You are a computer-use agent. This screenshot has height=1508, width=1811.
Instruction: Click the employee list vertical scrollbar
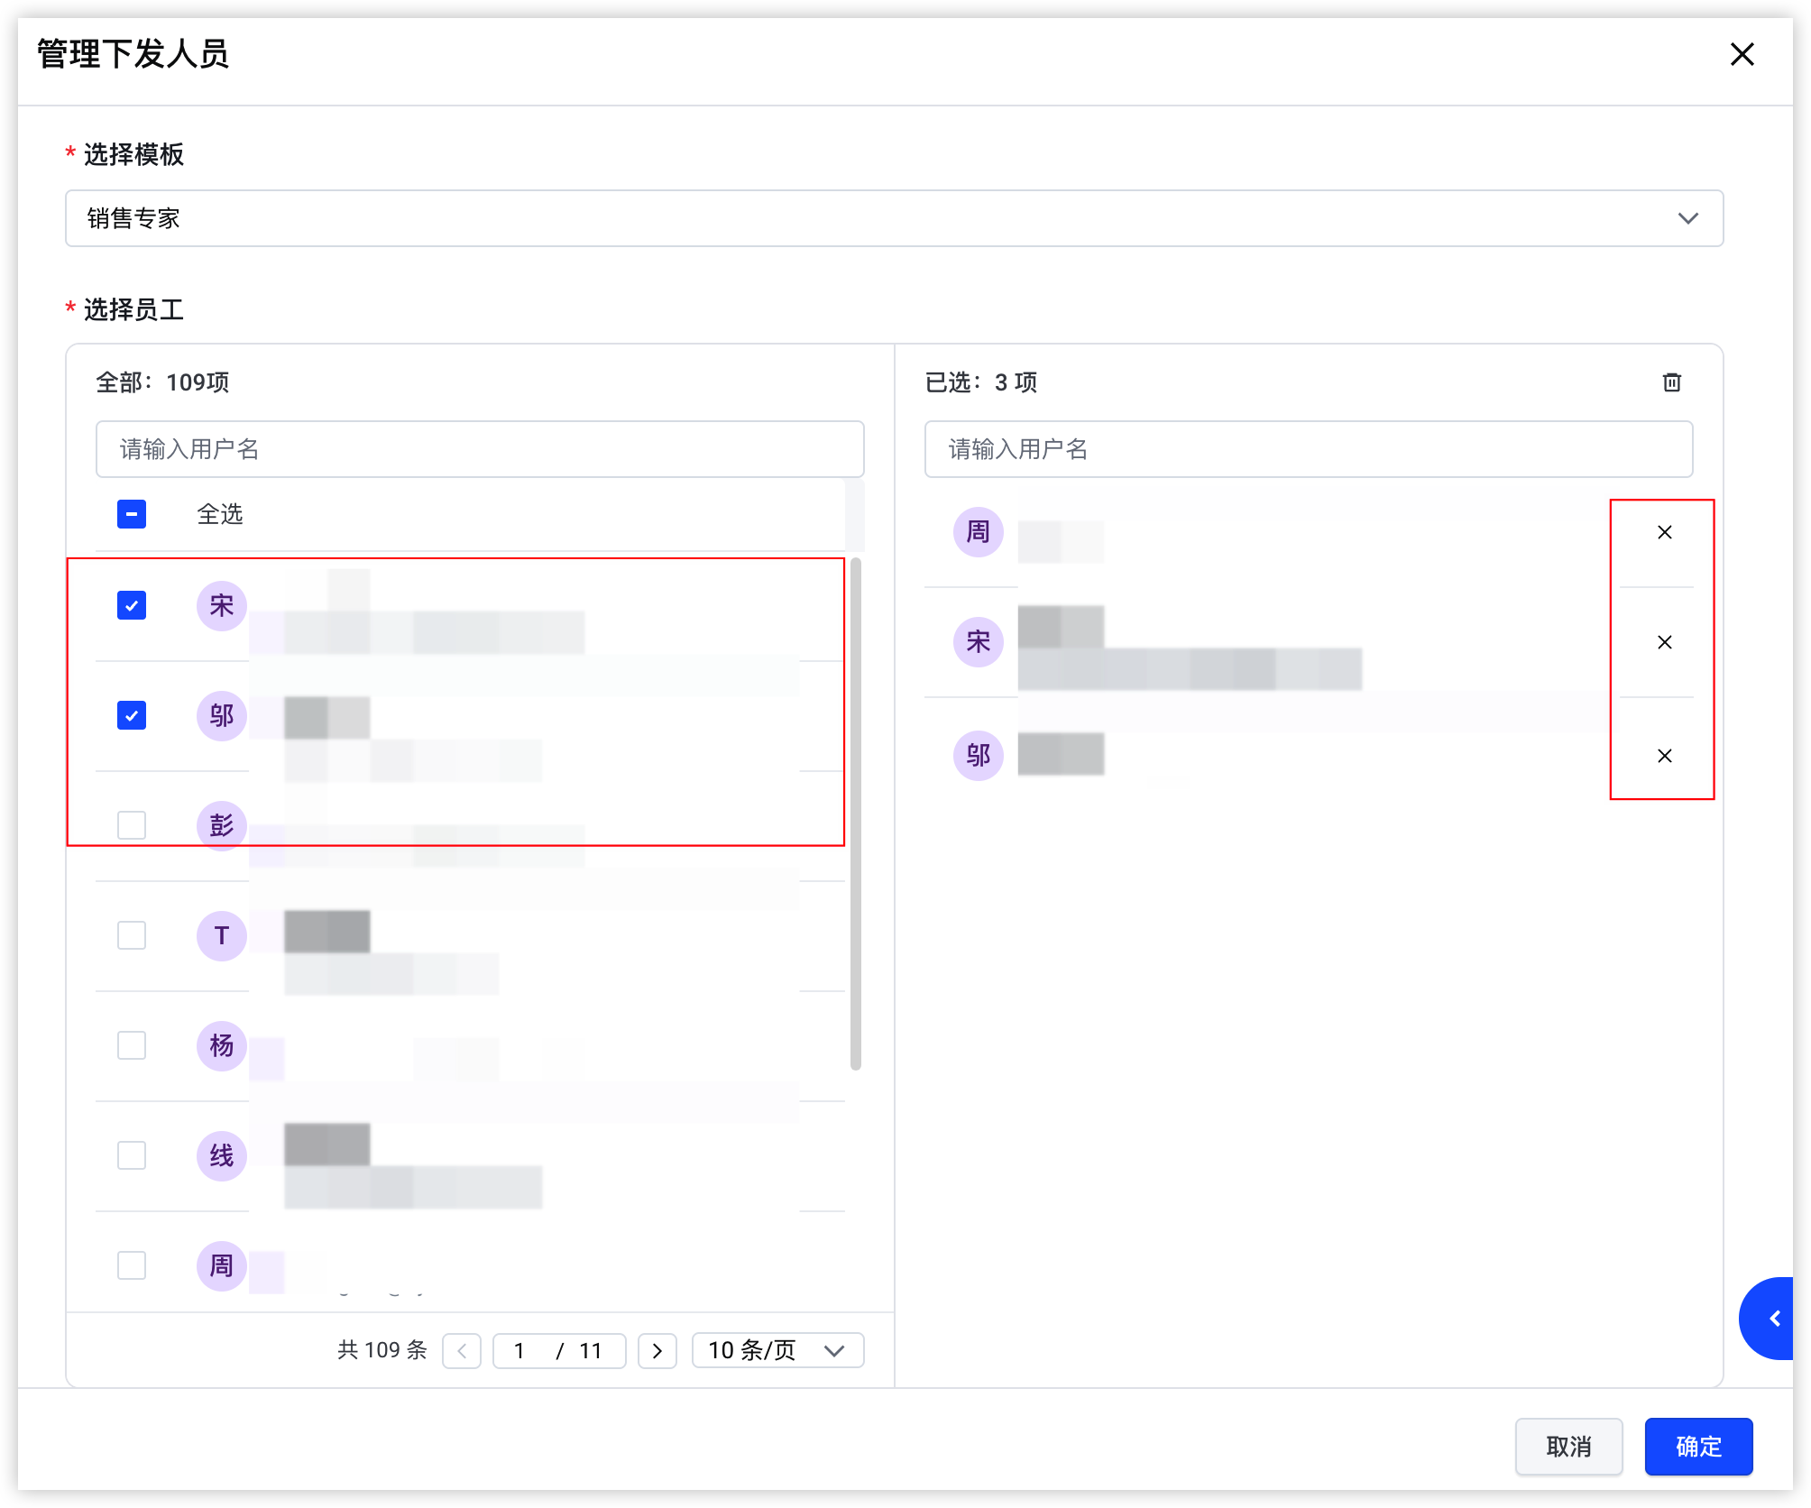coord(856,814)
